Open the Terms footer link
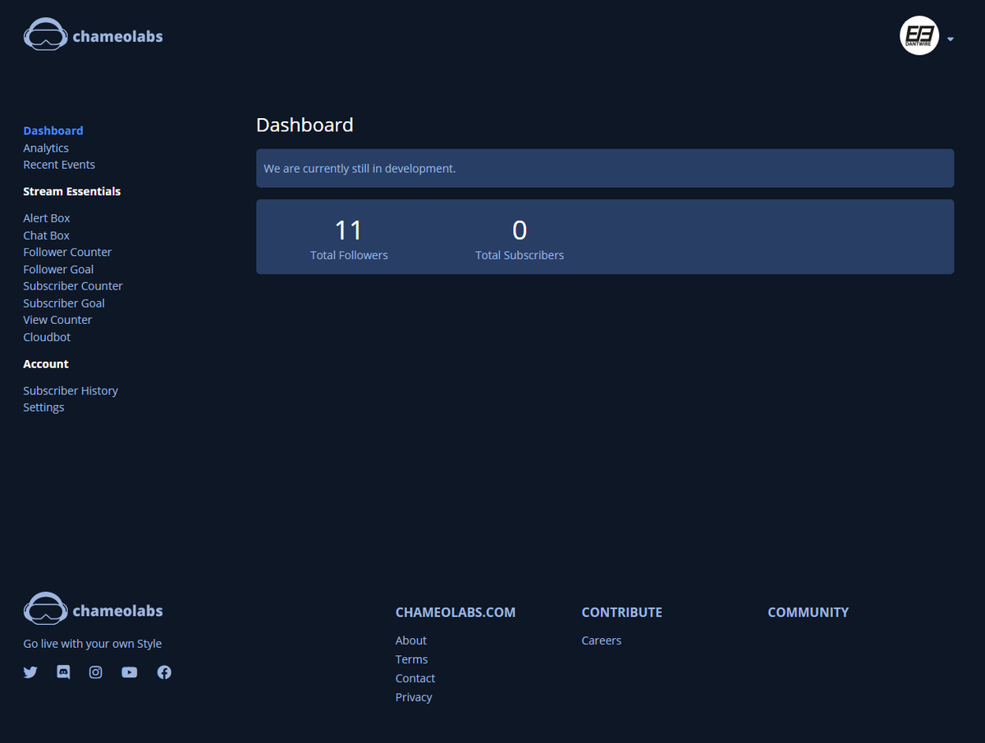Viewport: 985px width, 743px height. [411, 659]
